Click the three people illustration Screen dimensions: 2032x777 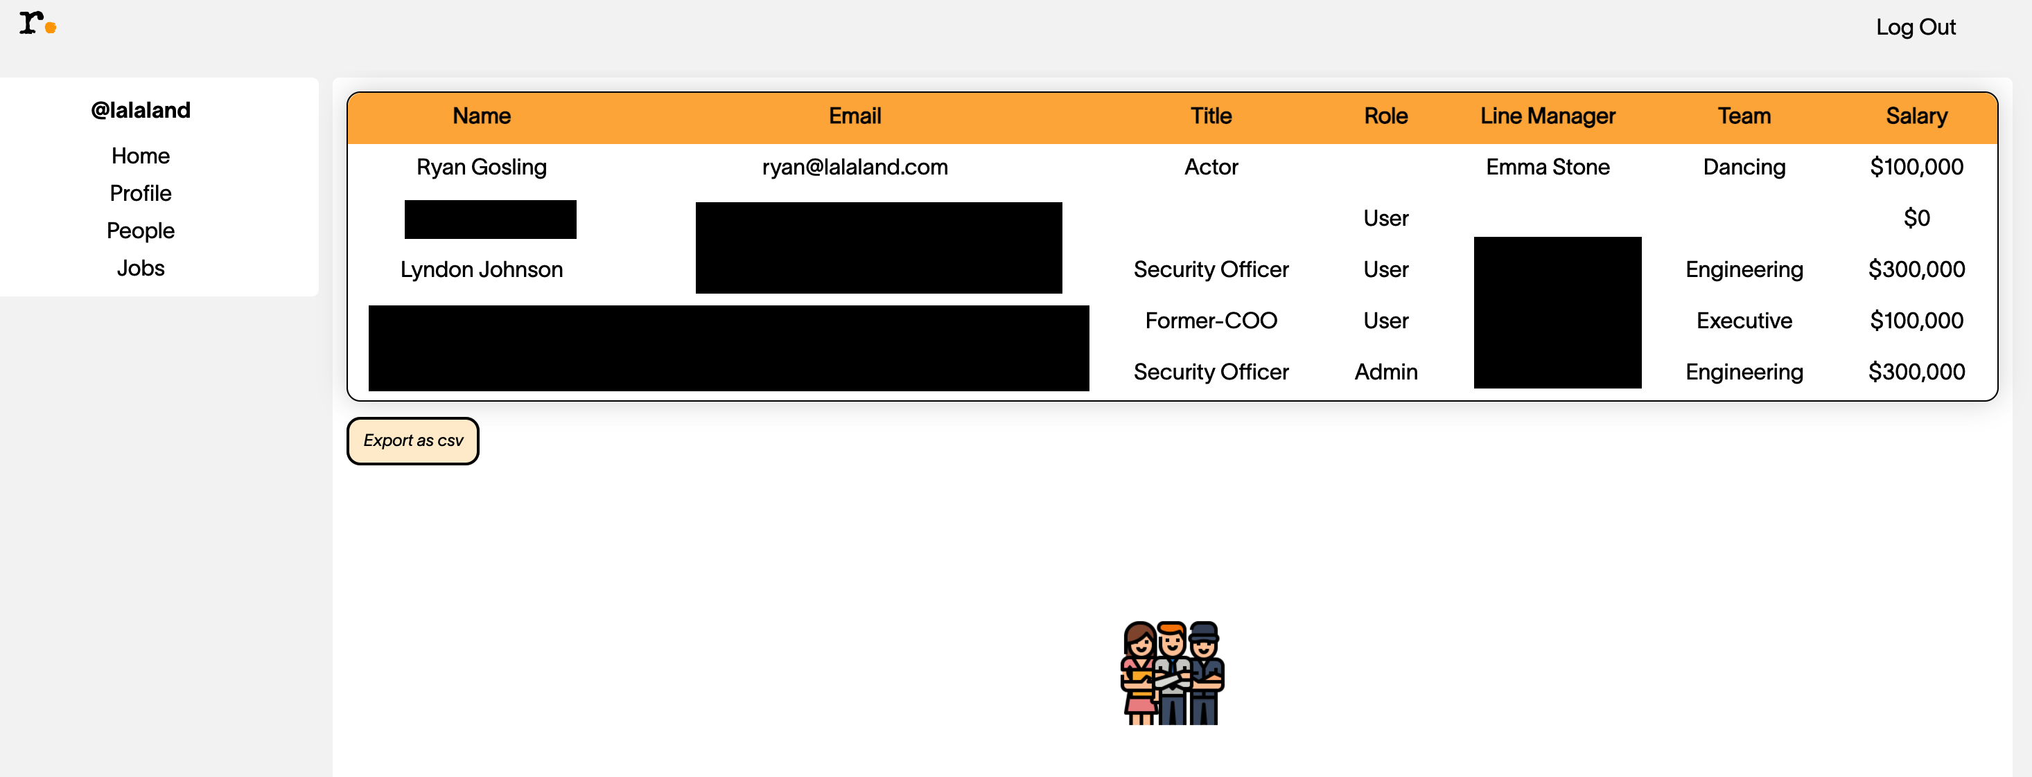click(x=1171, y=672)
